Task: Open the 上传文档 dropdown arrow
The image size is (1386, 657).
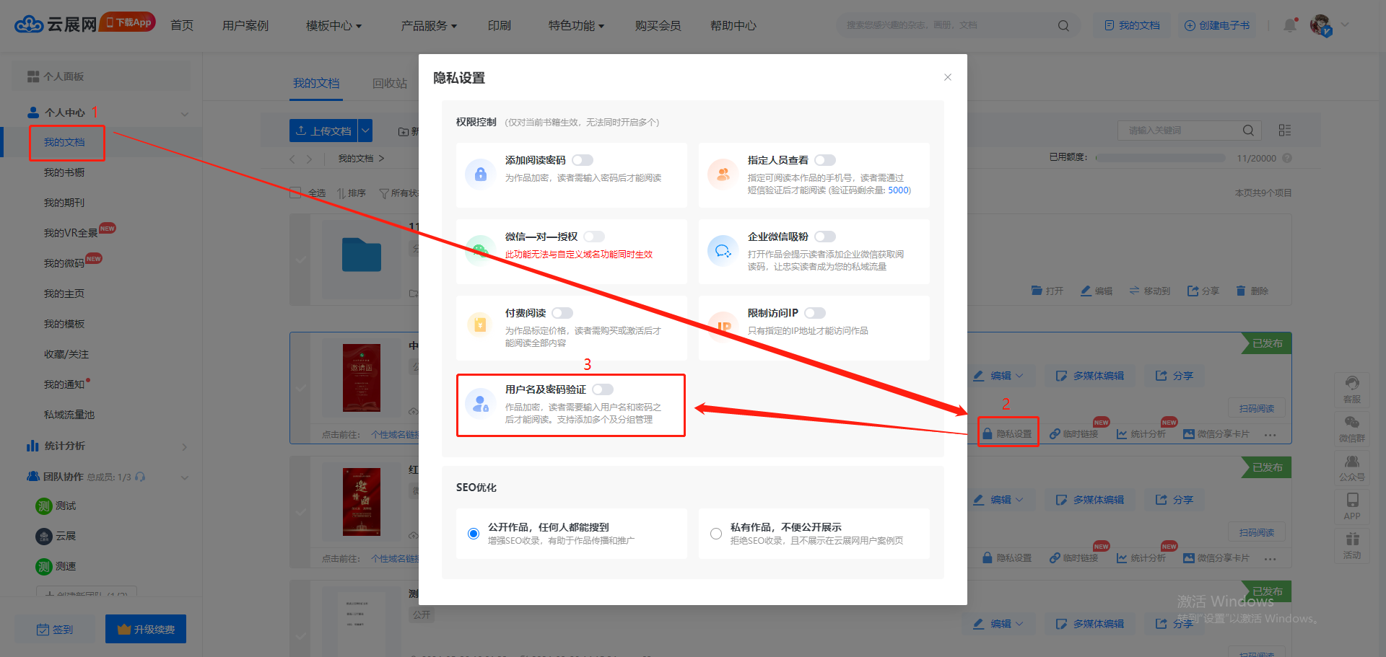Action: 365,131
